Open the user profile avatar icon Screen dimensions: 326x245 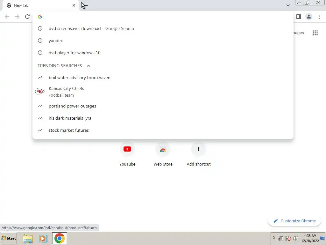pyautogui.click(x=309, y=17)
